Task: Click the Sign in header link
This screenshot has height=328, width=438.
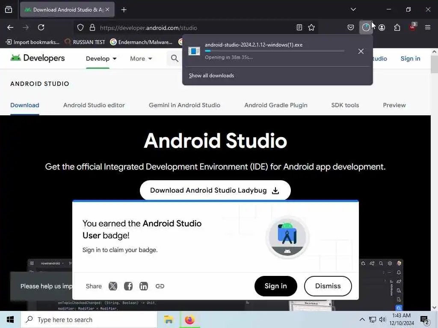Action: pyautogui.click(x=410, y=59)
